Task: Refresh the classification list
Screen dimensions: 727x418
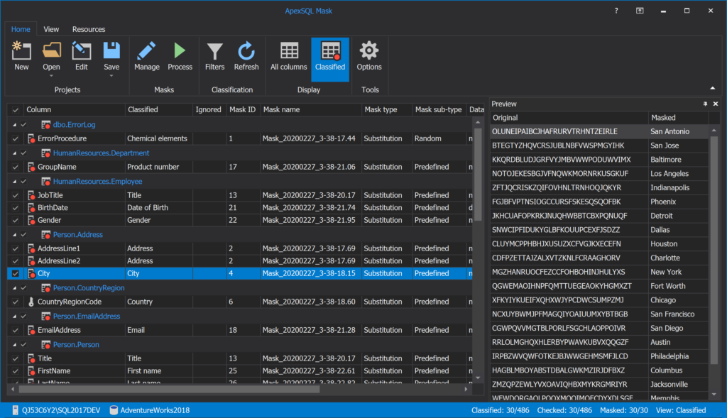Action: coord(246,55)
